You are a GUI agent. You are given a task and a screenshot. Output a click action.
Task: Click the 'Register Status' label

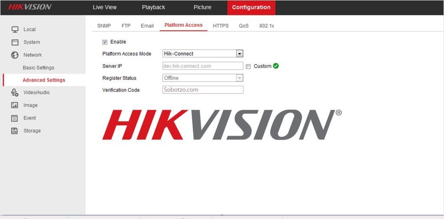[x=119, y=78]
